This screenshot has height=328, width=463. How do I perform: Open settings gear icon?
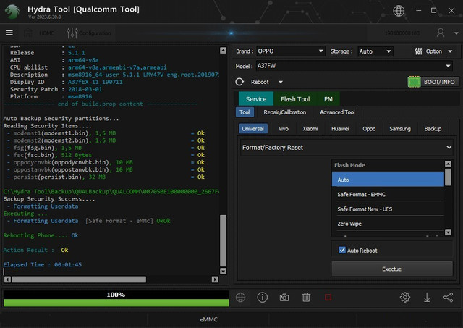pos(405,297)
